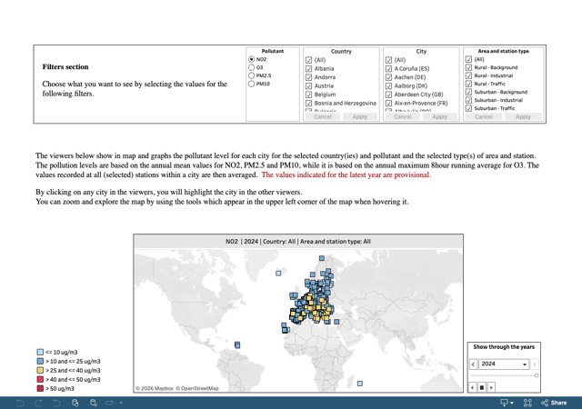Image resolution: width=582 pixels, height=409 pixels.
Task: Click the map title NO2 | 2024 header
Action: 298,241
